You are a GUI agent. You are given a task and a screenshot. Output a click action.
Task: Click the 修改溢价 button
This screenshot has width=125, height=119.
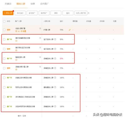click(20, 13)
